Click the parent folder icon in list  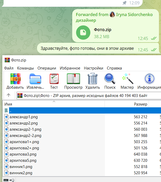6,110
